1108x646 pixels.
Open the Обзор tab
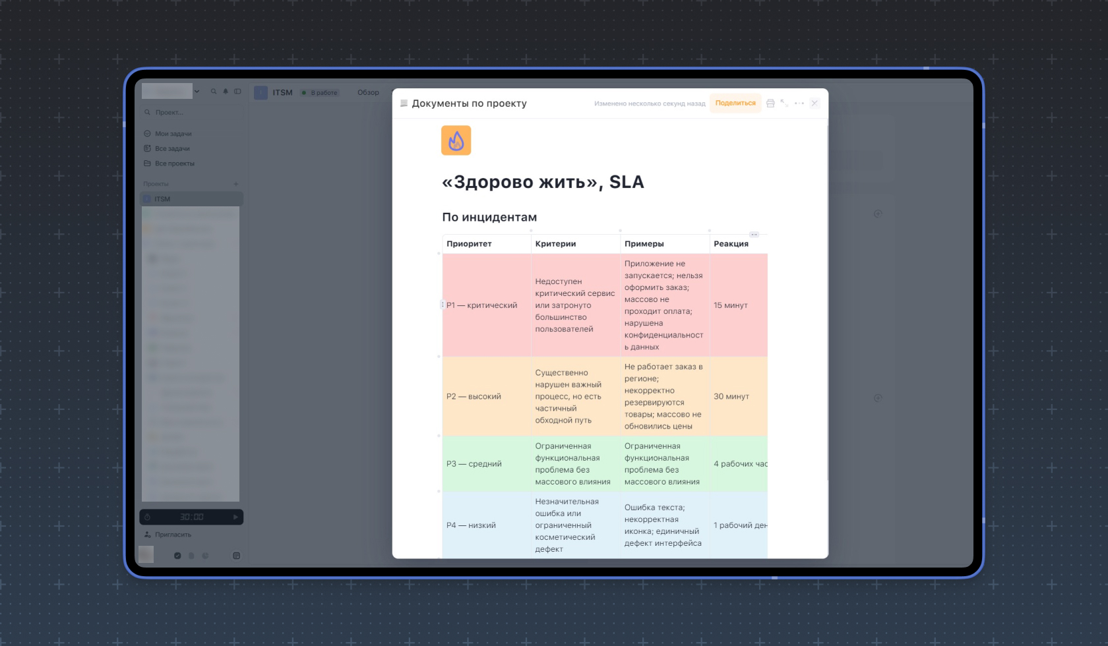(x=368, y=92)
